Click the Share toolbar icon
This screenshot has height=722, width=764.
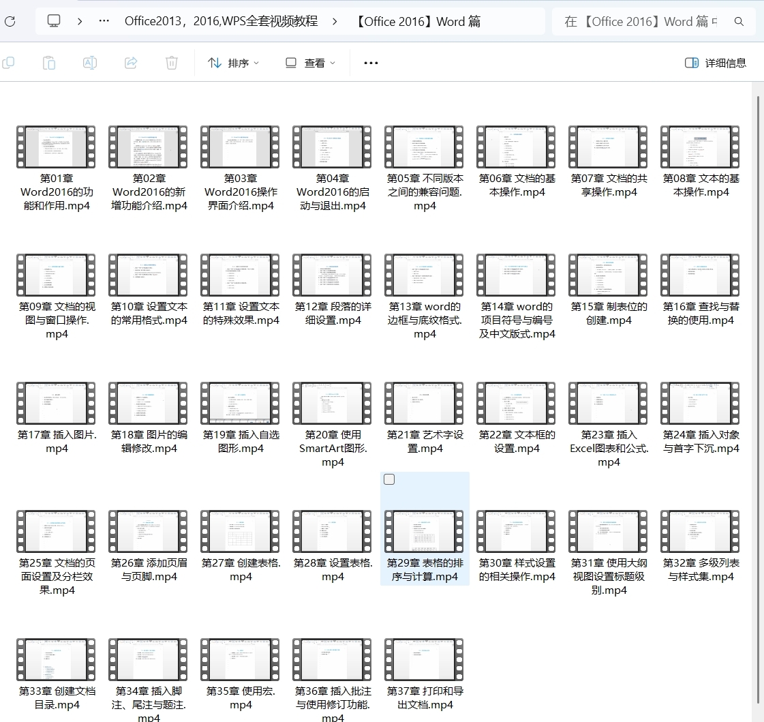pyautogui.click(x=131, y=63)
